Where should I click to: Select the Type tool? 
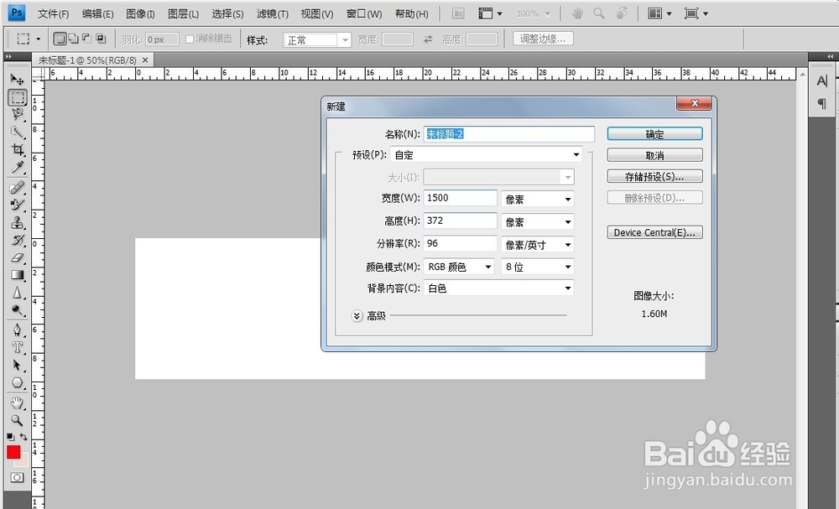coord(17,347)
